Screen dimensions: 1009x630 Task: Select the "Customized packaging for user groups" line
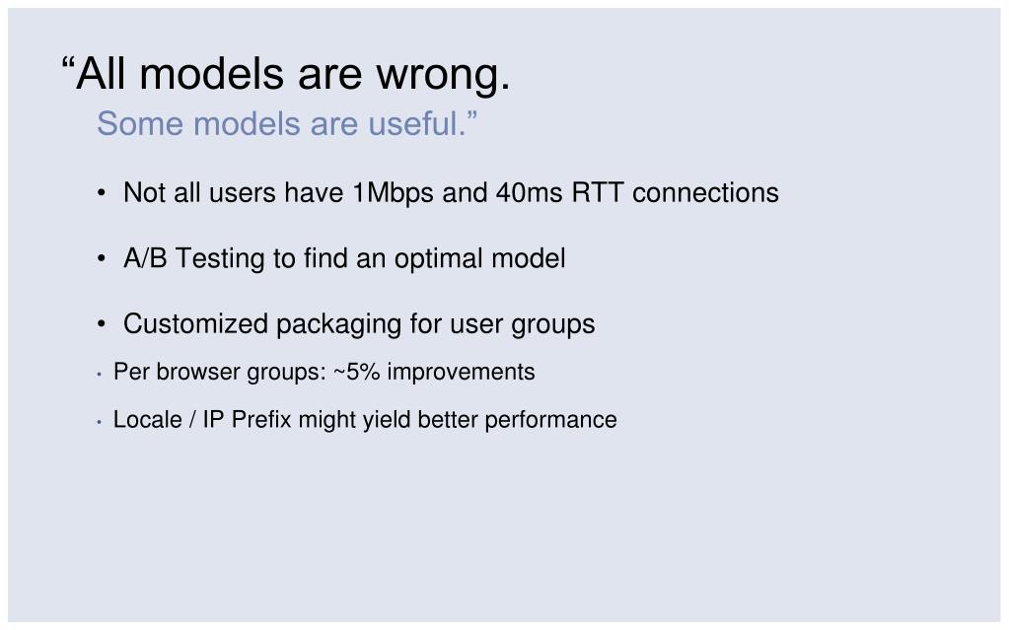359,323
